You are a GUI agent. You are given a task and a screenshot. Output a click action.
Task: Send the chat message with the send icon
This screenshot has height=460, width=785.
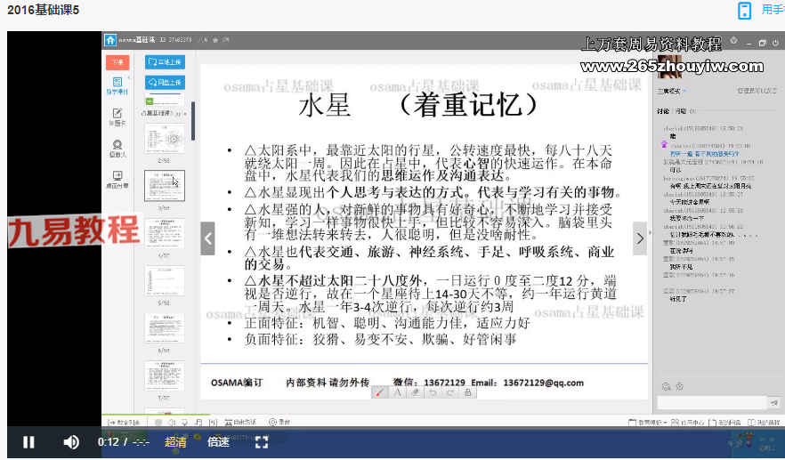click(774, 402)
